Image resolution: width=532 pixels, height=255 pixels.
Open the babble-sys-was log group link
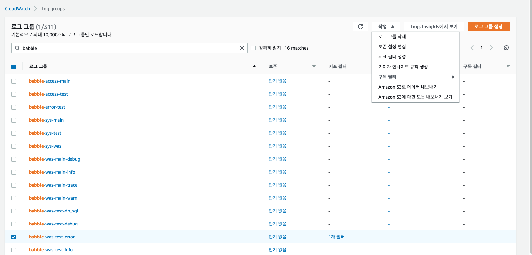click(x=45, y=146)
